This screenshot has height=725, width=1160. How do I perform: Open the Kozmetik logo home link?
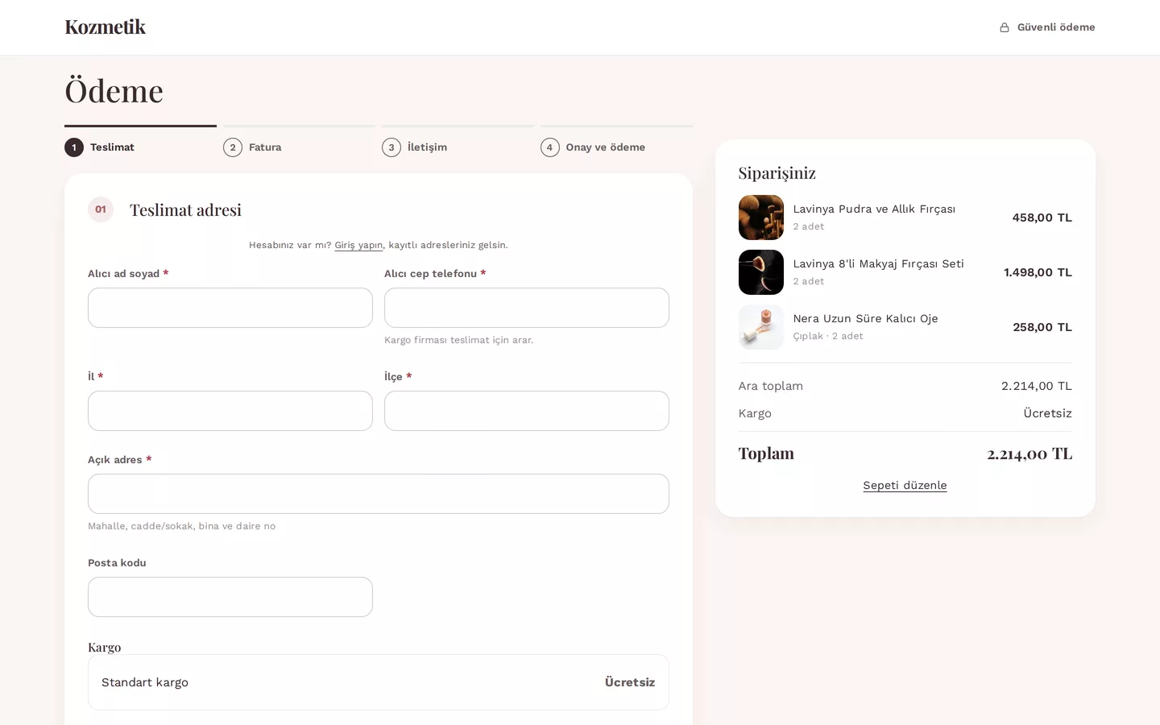[x=106, y=27]
